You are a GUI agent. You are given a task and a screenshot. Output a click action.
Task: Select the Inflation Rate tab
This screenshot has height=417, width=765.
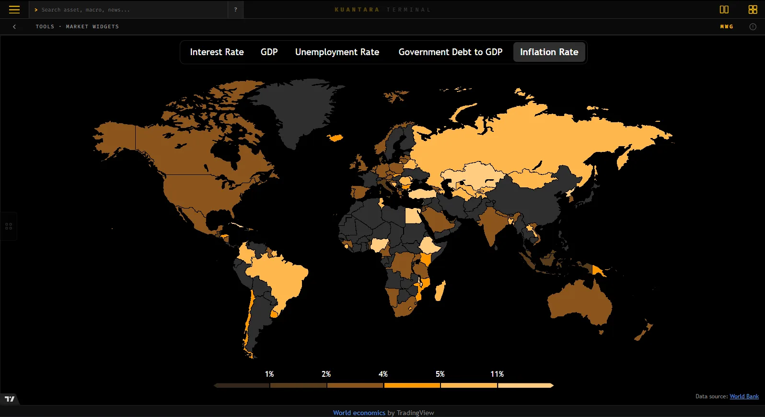(549, 52)
